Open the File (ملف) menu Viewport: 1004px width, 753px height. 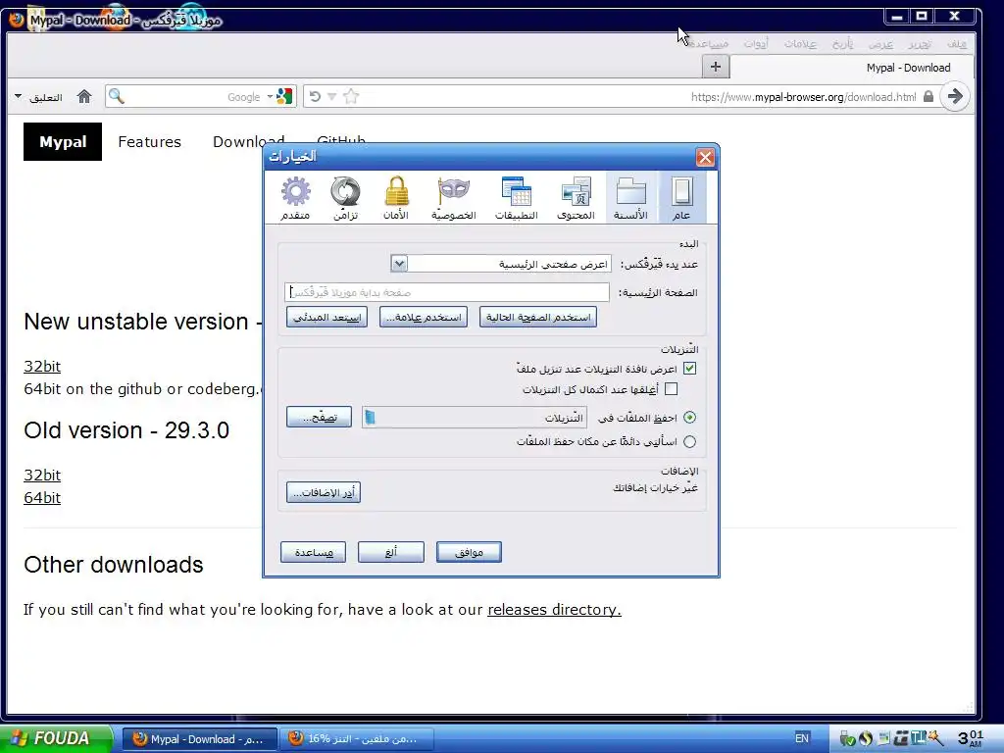(x=957, y=43)
